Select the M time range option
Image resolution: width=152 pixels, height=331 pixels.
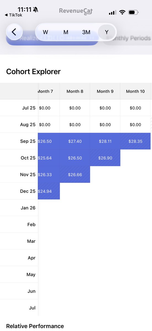[66, 32]
